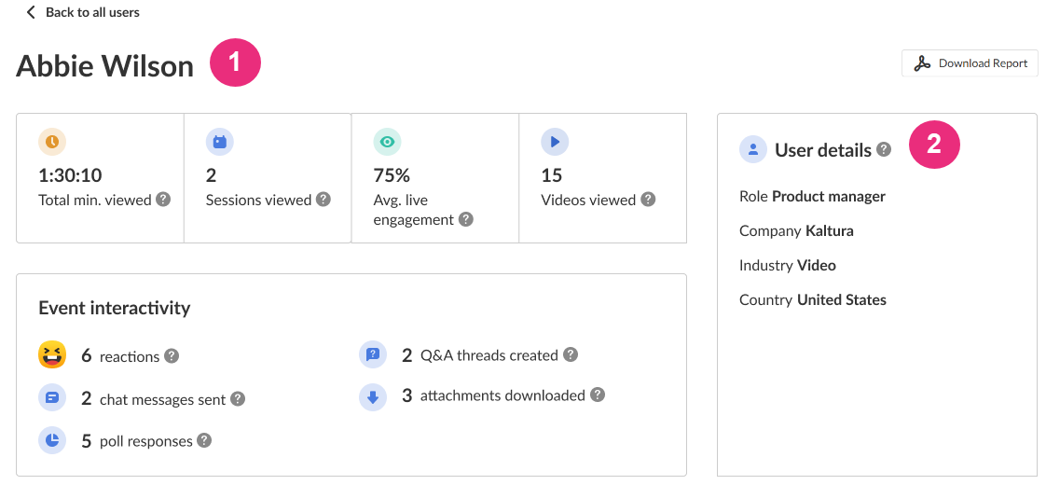Click the orange clock total minutes icon

pyautogui.click(x=52, y=142)
